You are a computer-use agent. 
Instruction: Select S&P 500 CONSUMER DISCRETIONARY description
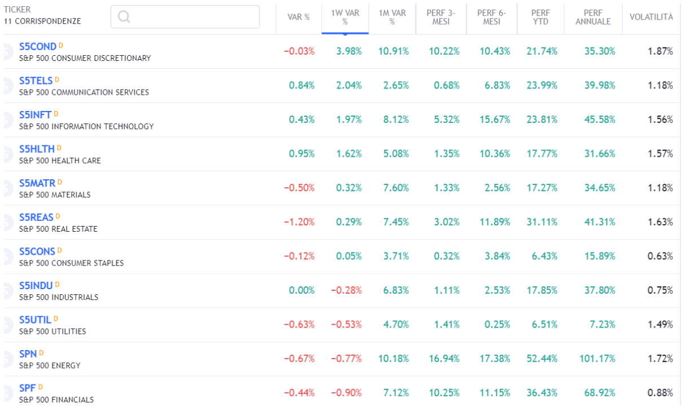pos(85,58)
